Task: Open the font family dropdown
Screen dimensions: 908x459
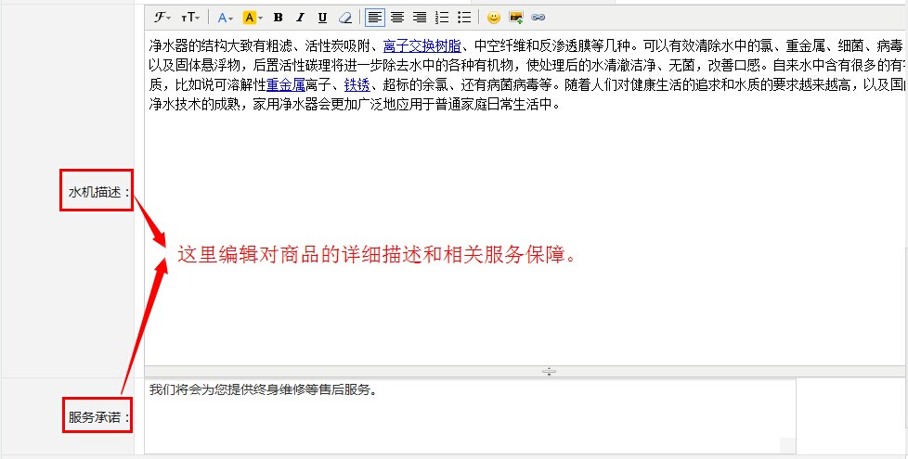Action: click(x=162, y=18)
